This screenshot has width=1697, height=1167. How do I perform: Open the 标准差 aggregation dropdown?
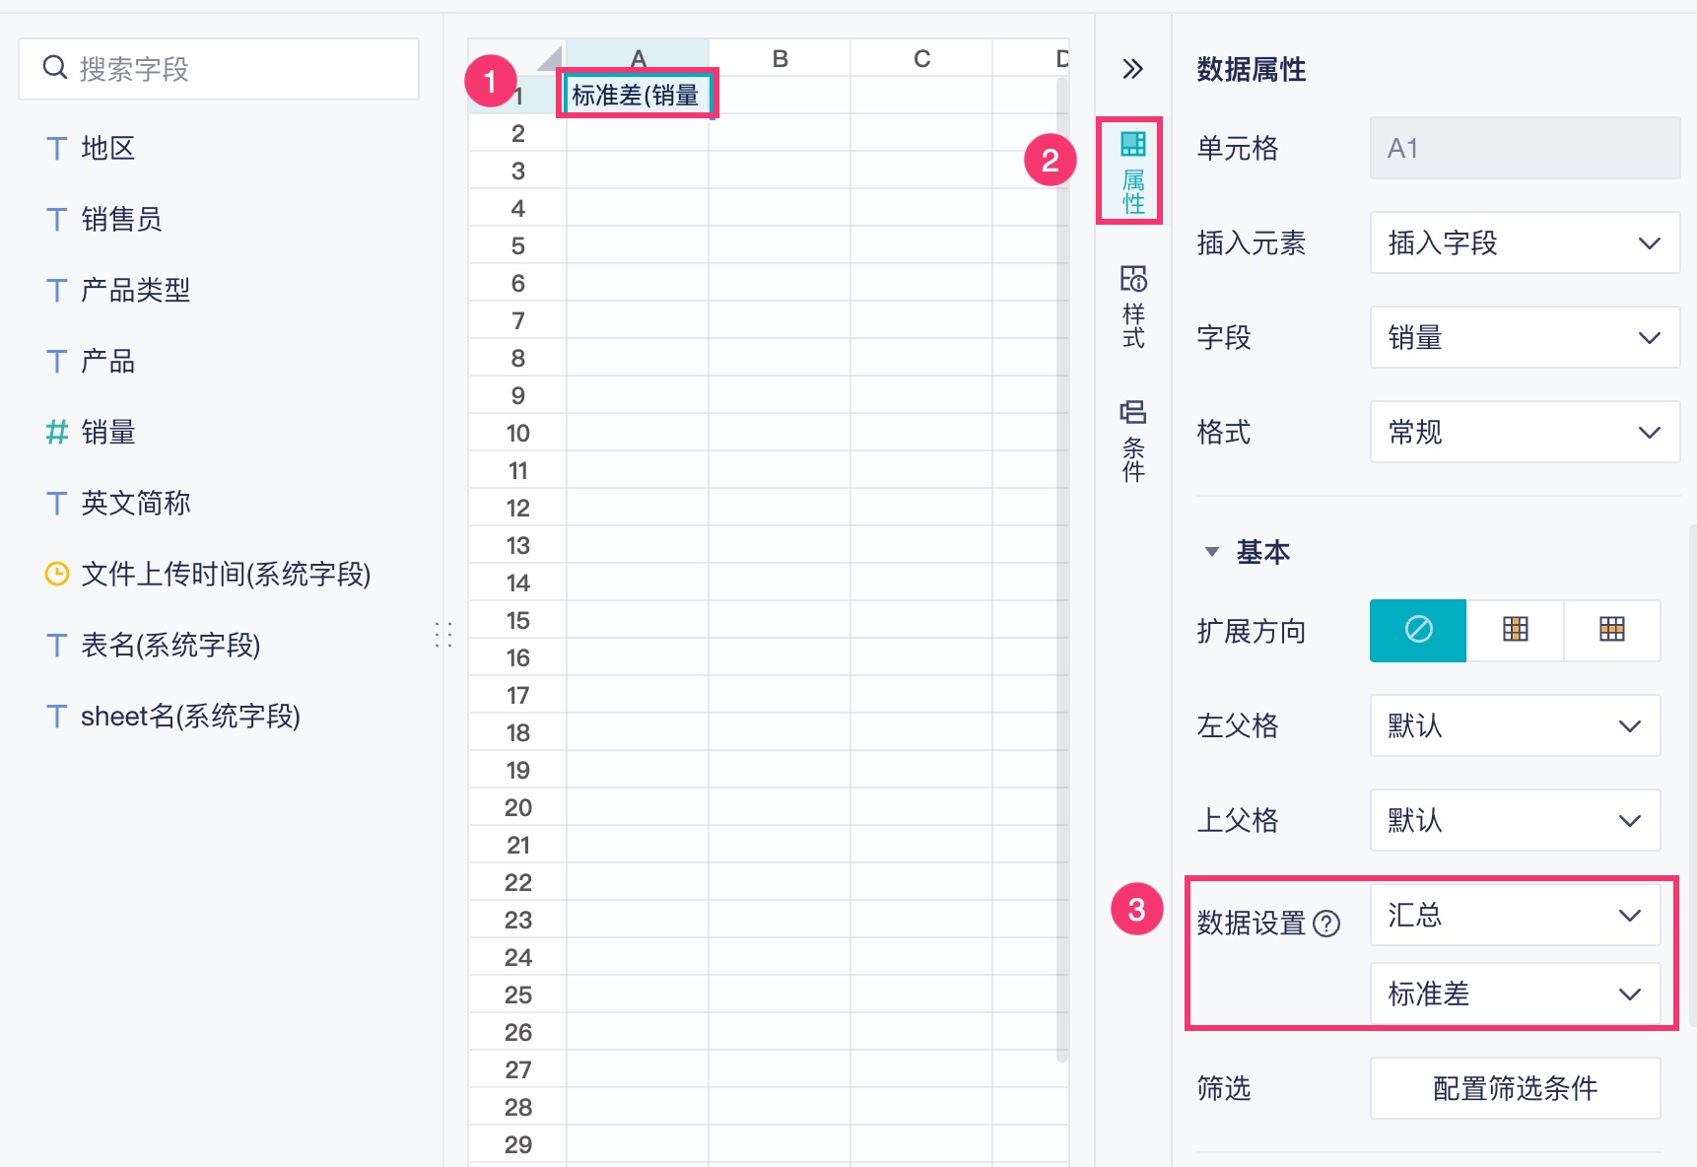pos(1515,994)
